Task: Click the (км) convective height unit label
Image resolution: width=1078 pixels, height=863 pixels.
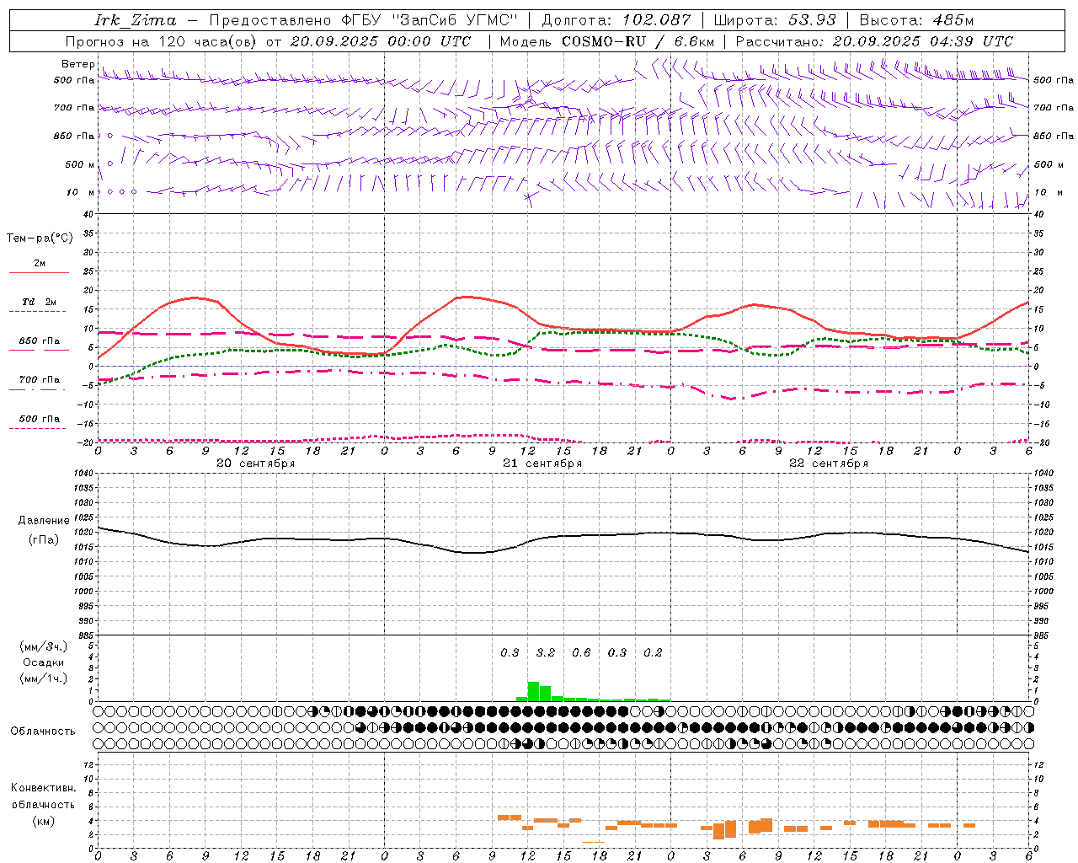Action: (x=43, y=821)
